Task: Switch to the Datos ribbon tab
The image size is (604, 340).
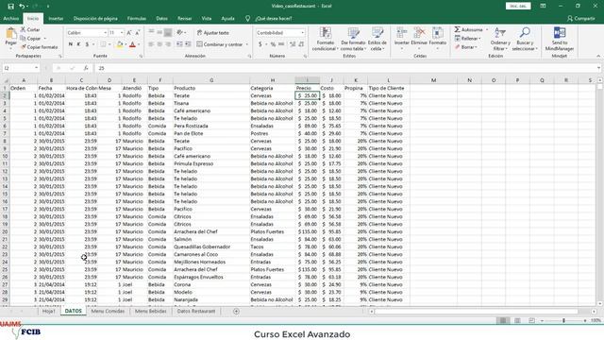Action: click(x=161, y=19)
